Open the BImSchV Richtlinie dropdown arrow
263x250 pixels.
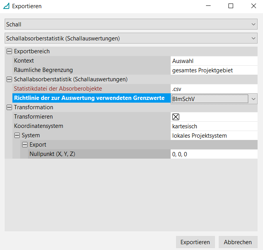pyautogui.click(x=253, y=99)
